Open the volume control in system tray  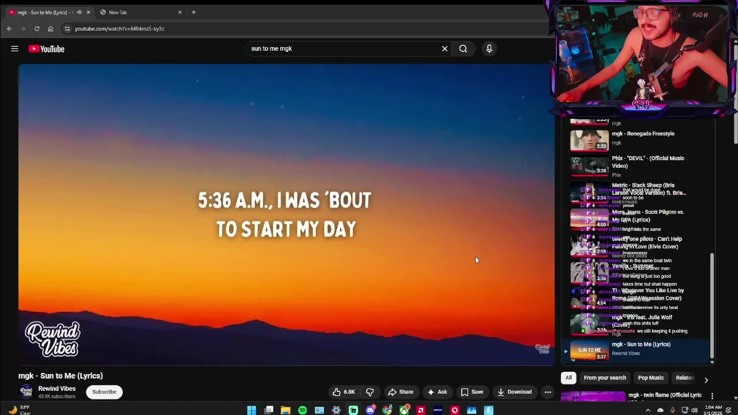694,410
